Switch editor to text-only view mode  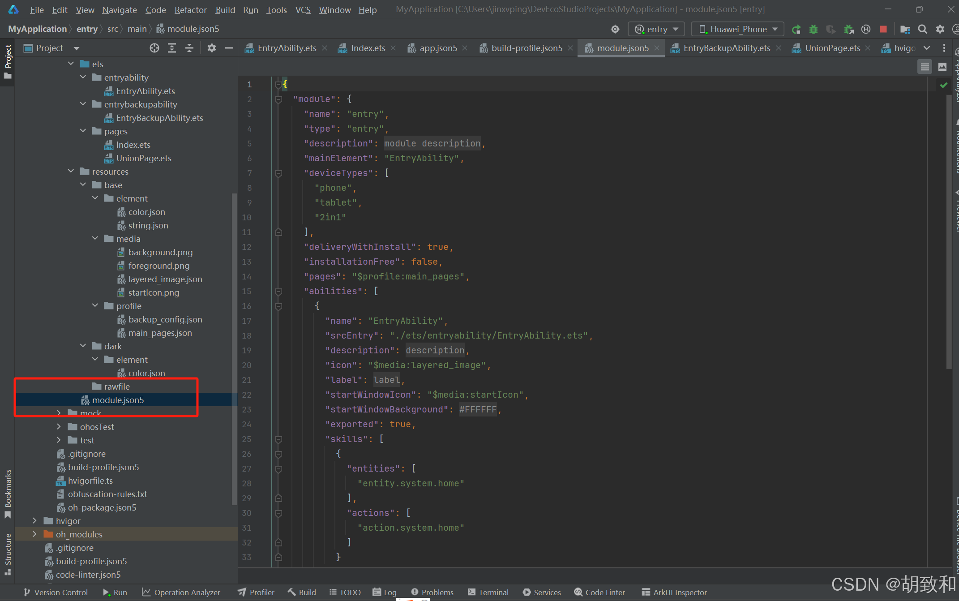tap(925, 67)
